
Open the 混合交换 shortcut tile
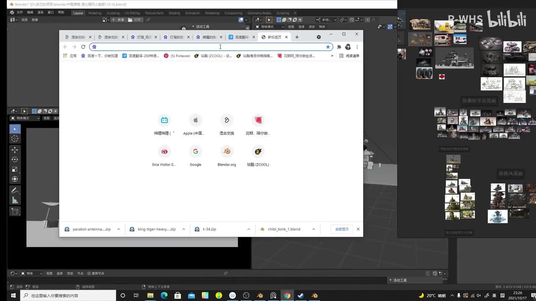(x=227, y=125)
